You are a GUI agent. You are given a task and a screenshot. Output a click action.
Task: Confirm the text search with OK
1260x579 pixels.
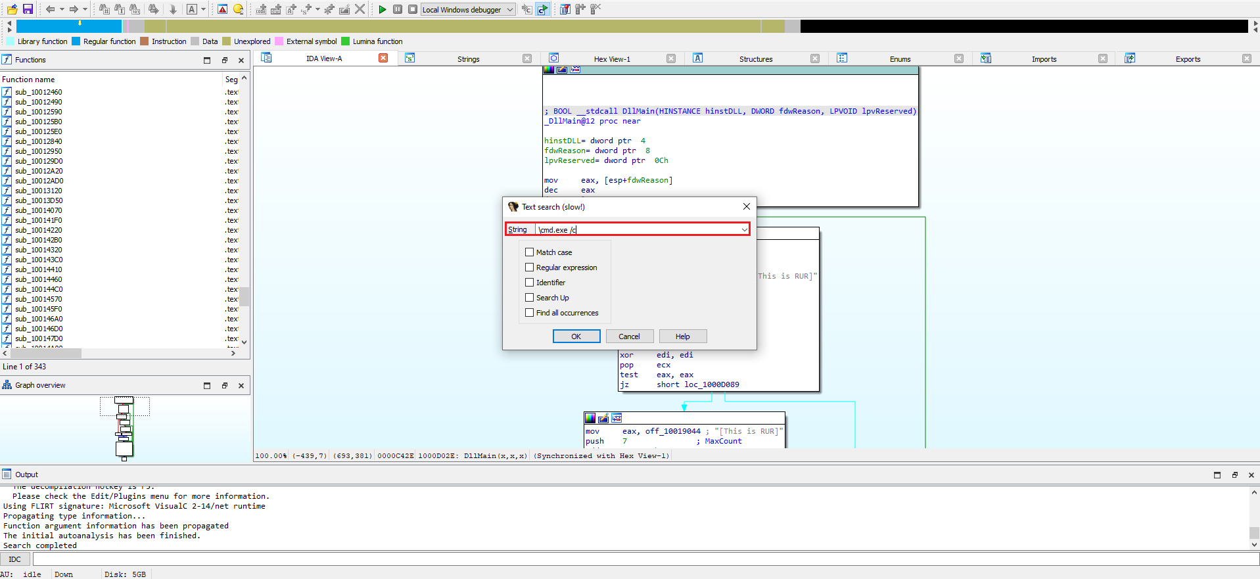tap(576, 336)
